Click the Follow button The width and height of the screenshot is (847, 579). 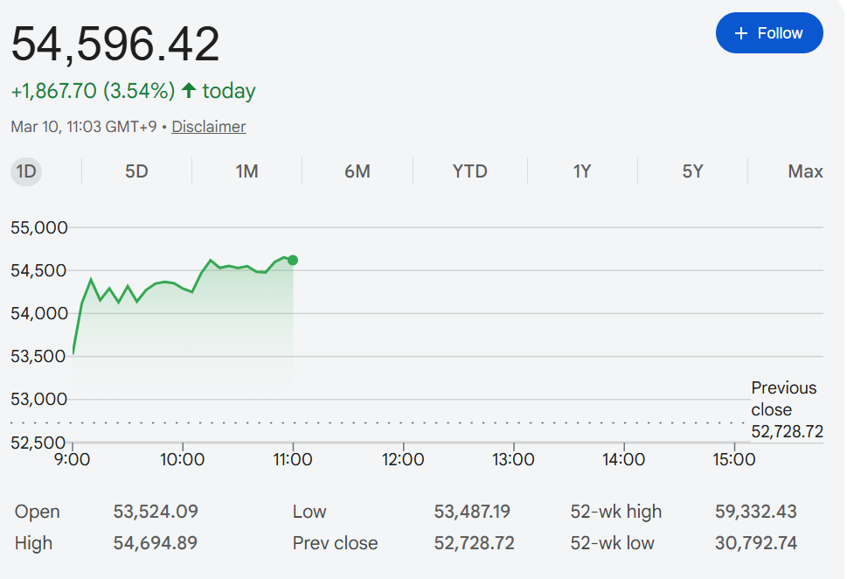769,33
